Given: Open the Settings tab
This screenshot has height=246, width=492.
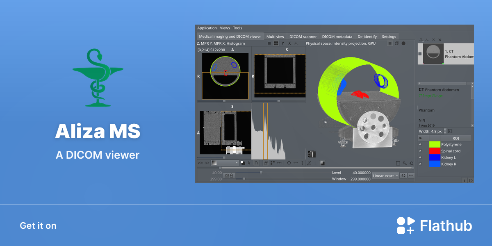Looking at the screenshot, I should 389,36.
